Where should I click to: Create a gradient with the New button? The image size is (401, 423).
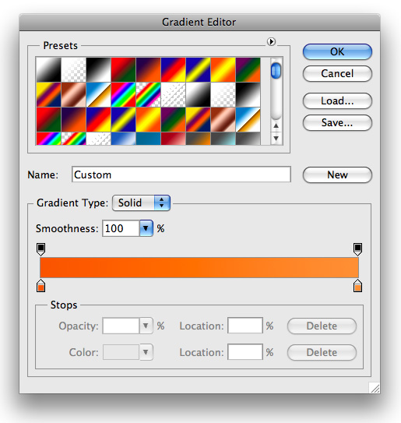pos(337,174)
